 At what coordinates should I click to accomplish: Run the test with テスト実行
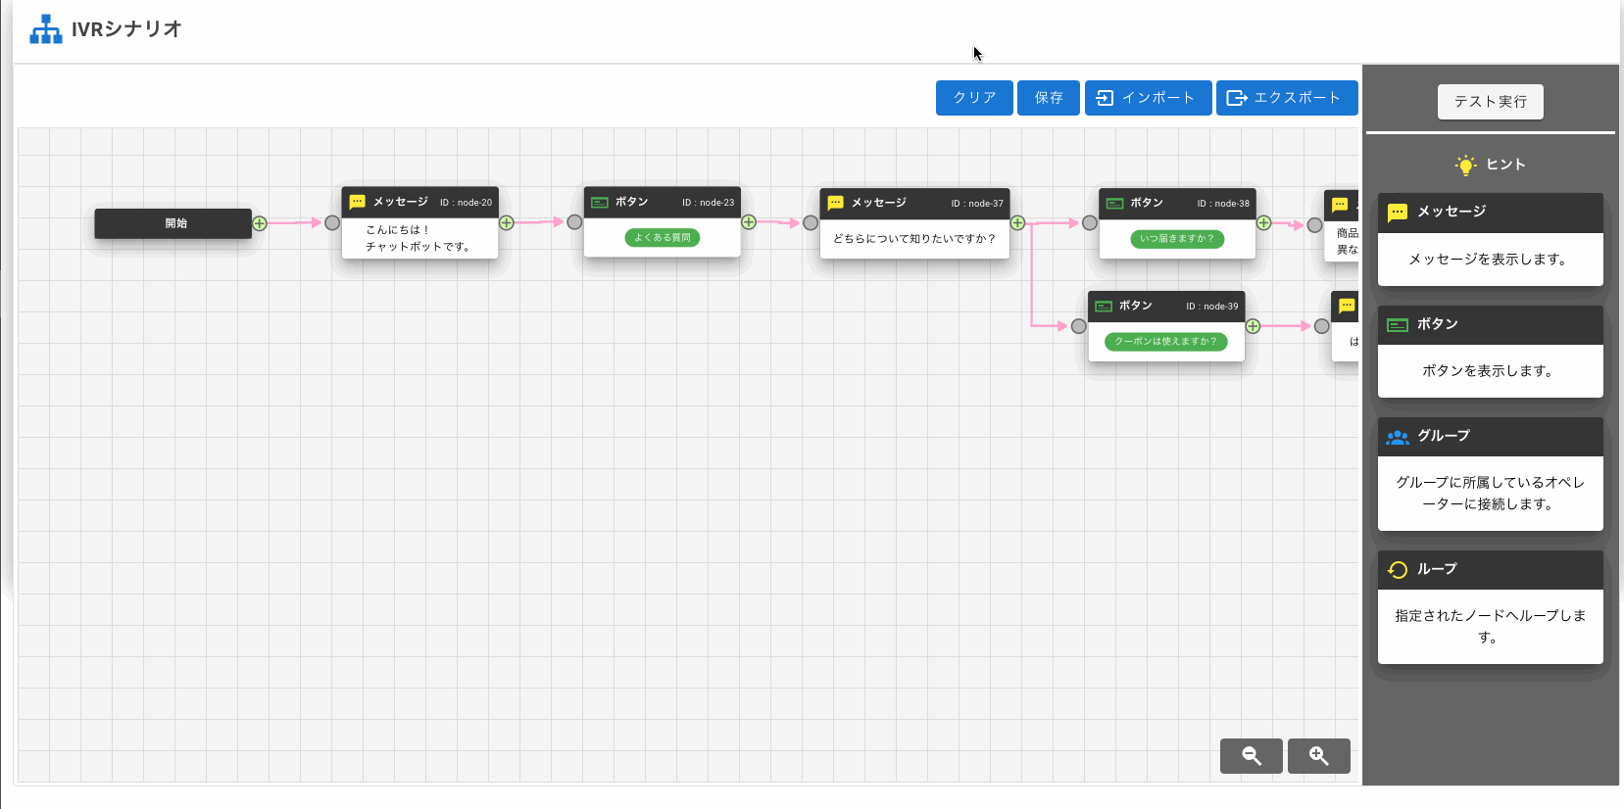pos(1490,102)
